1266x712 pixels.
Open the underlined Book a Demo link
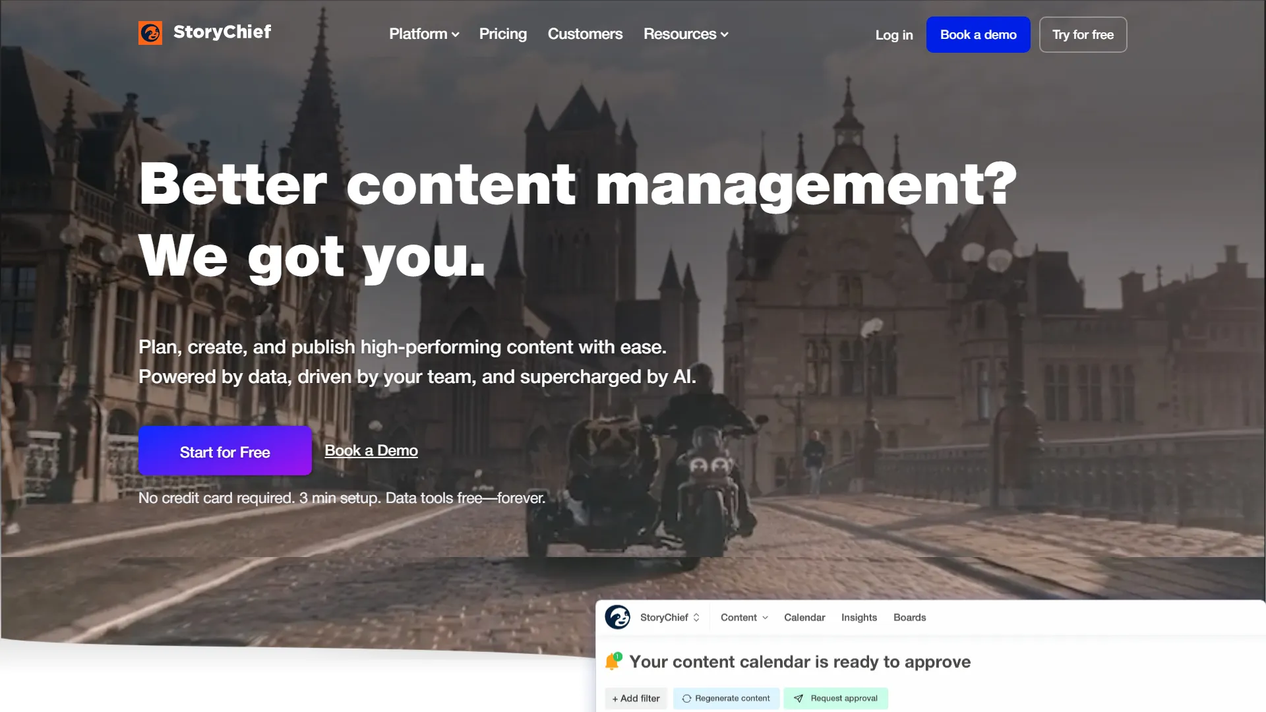point(371,451)
